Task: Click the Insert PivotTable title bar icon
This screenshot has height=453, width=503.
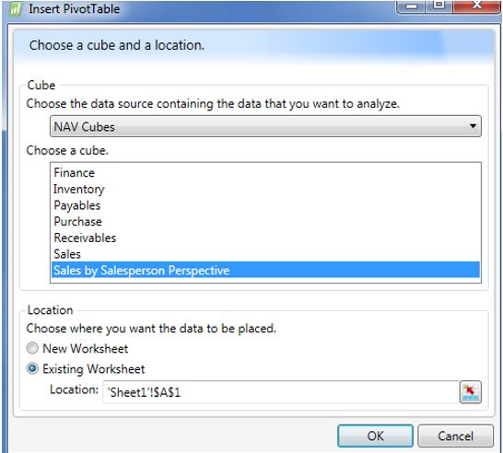Action: tap(16, 9)
